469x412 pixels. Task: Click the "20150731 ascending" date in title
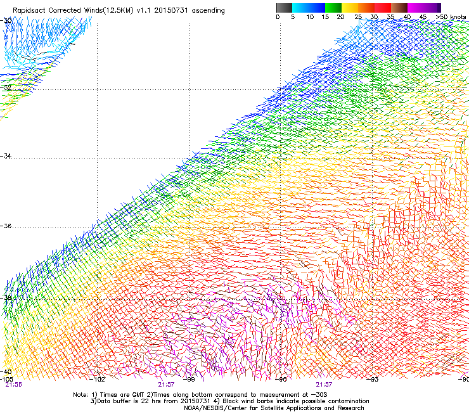tap(190, 11)
